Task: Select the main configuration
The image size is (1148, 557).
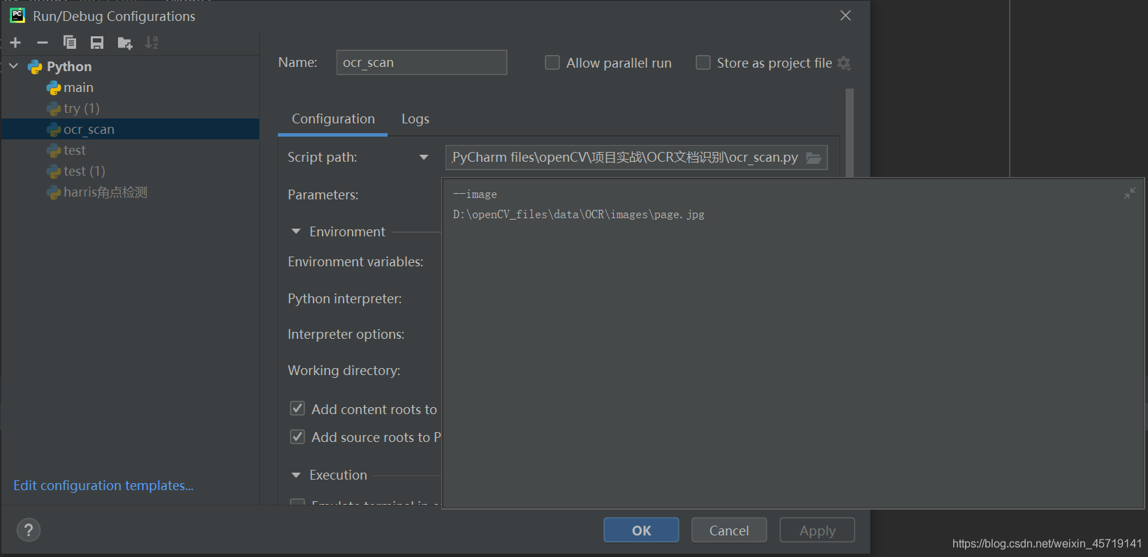Action: click(130, 87)
